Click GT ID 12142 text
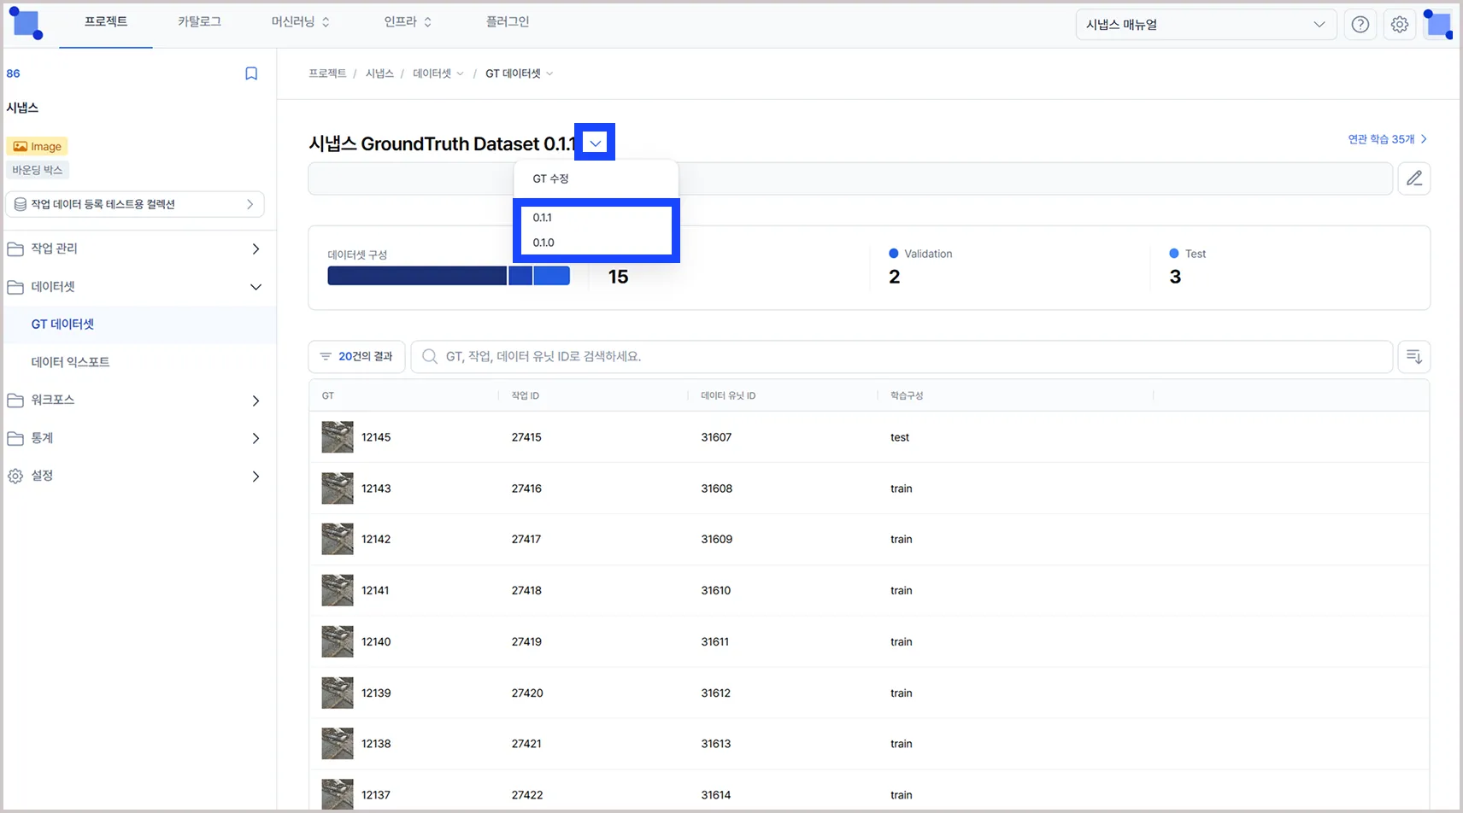The height and width of the screenshot is (813, 1463). 376,540
